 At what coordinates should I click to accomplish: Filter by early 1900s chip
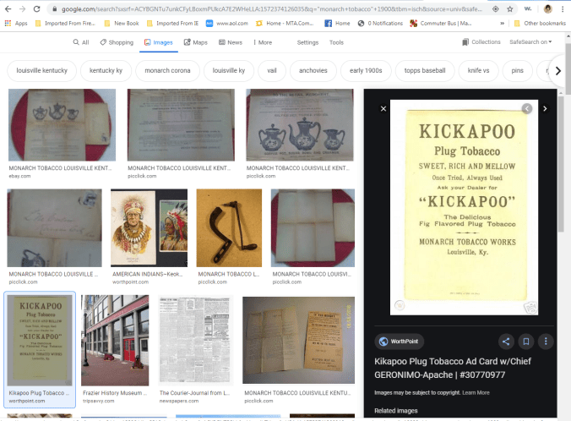click(366, 70)
